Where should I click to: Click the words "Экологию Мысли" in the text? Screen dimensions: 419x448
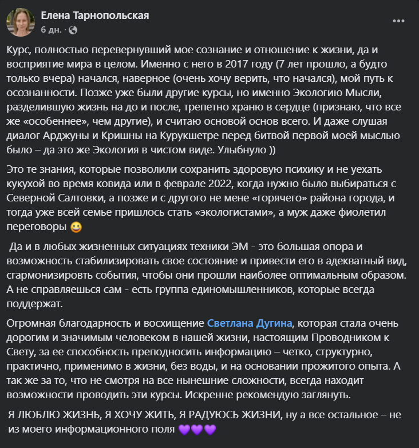click(337, 93)
